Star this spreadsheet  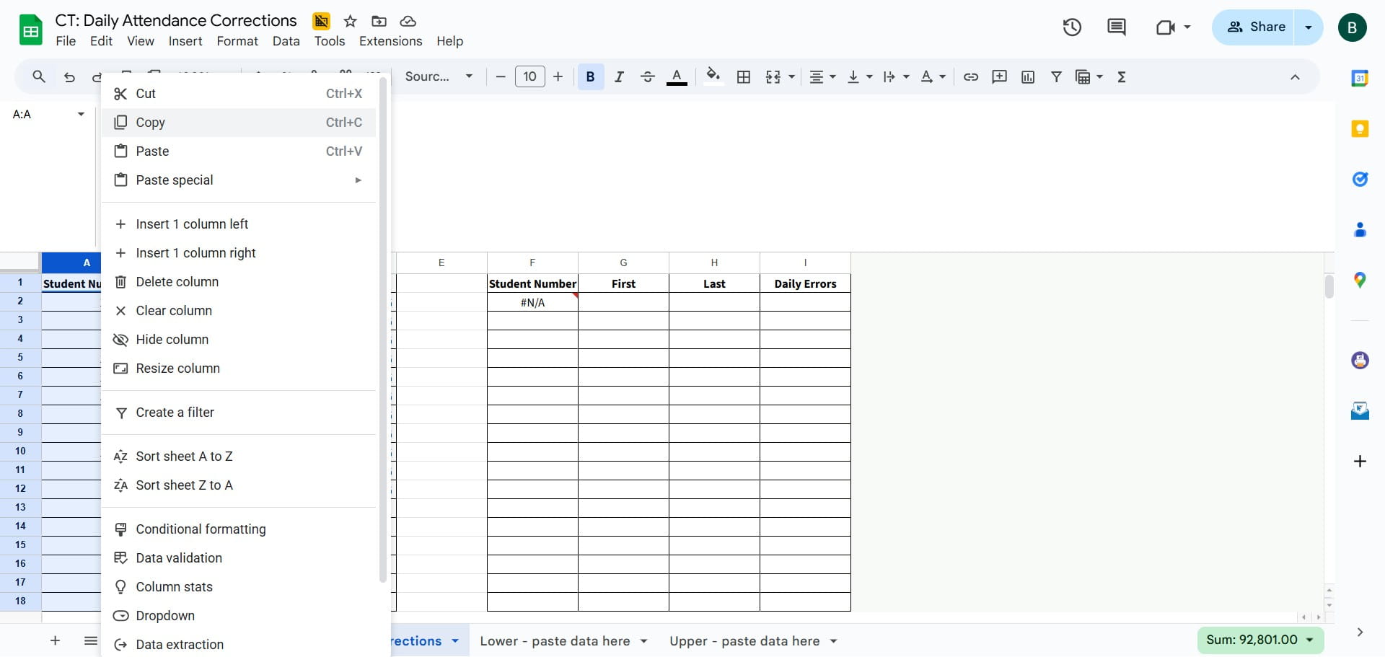click(x=351, y=21)
